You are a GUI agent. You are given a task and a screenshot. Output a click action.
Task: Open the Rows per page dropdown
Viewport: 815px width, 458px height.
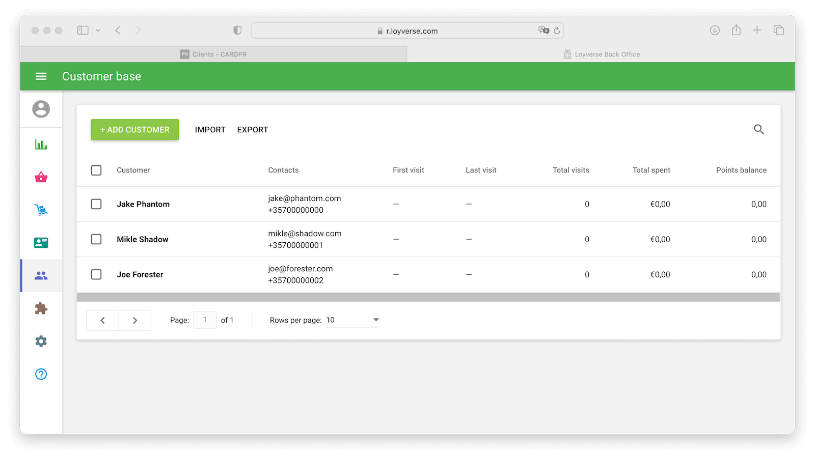tap(352, 320)
